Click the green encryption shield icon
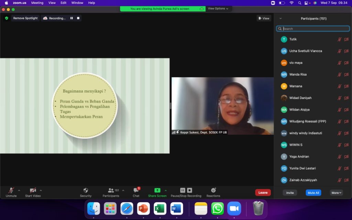 7,18
